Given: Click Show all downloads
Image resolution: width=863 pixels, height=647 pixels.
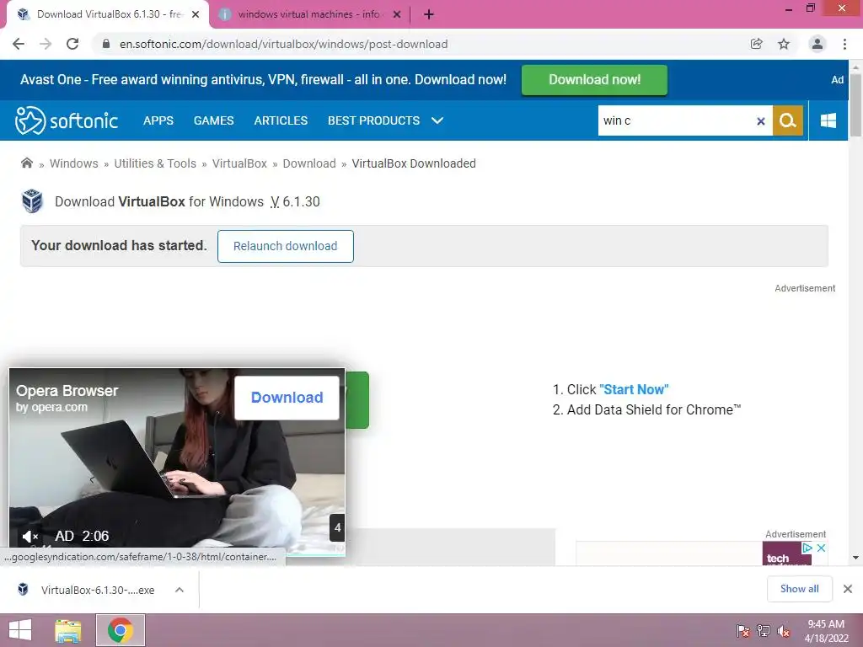Looking at the screenshot, I should [799, 589].
